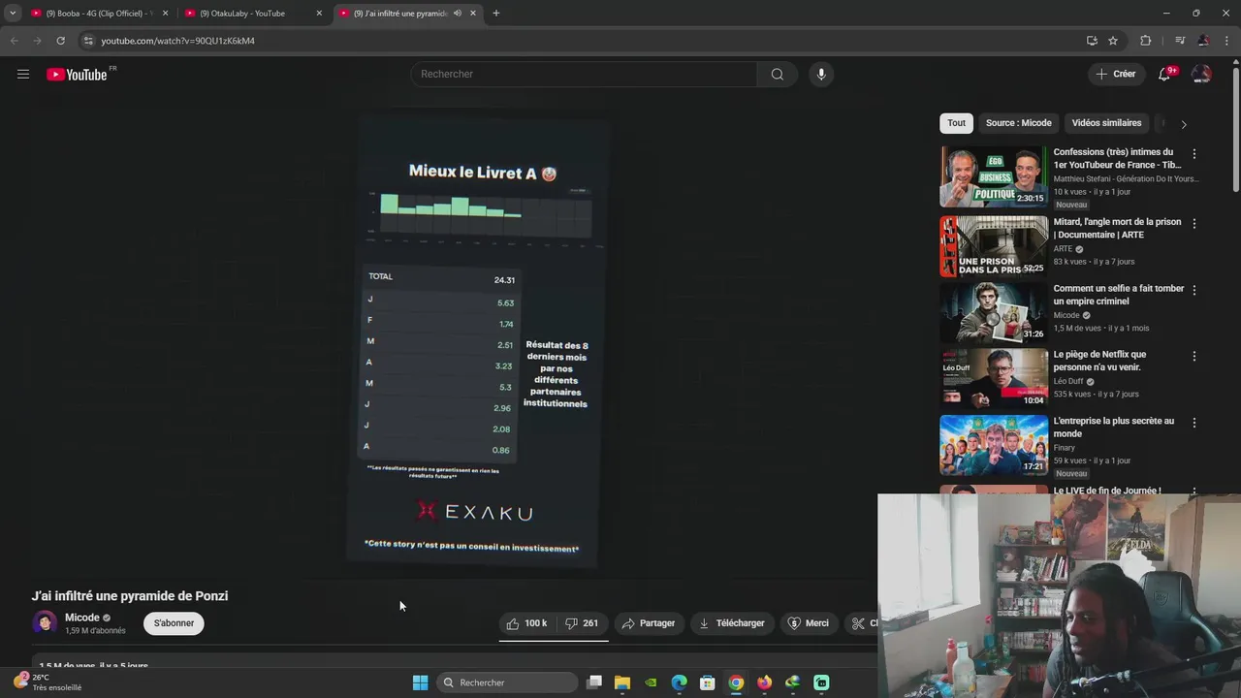Click the S'abonner button
The image size is (1241, 698).
pyautogui.click(x=174, y=623)
